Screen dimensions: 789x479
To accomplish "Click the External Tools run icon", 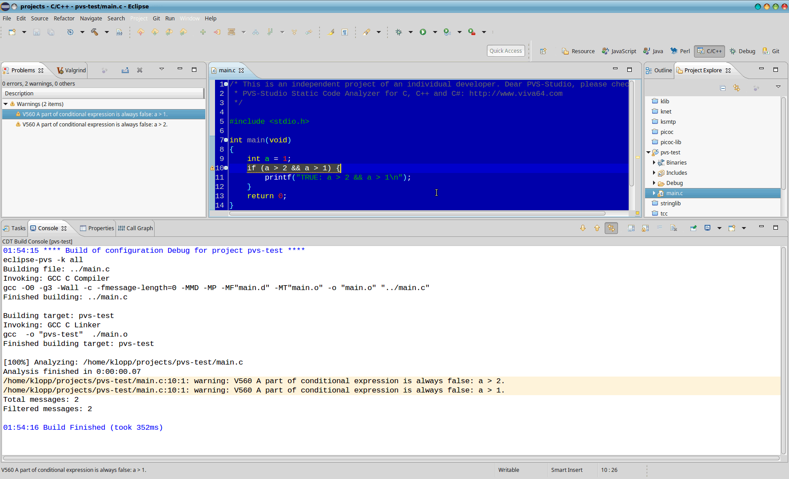I will pyautogui.click(x=472, y=32).
